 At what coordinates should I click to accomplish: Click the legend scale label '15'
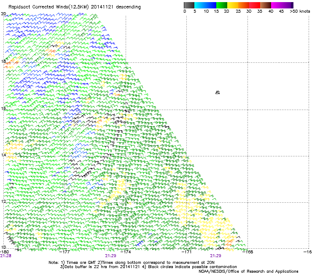[216, 11]
